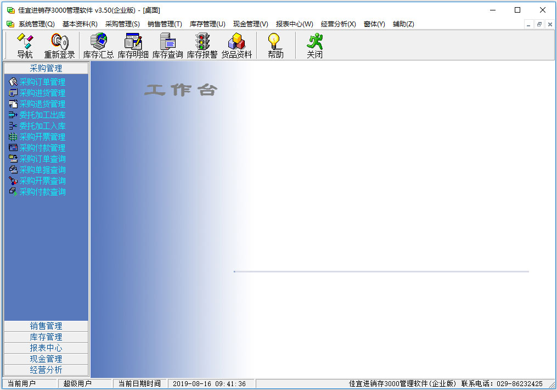
Task: Open the 采购管理(S) menu
Action: point(122,24)
